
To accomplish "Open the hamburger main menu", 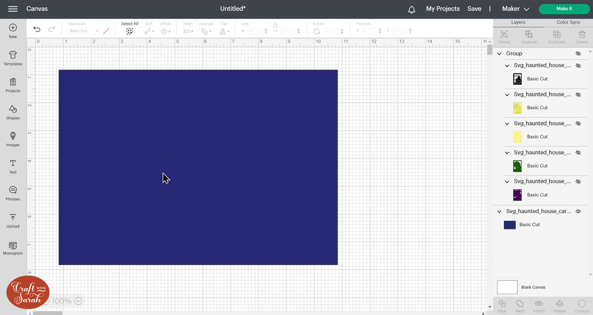I will pos(13,9).
